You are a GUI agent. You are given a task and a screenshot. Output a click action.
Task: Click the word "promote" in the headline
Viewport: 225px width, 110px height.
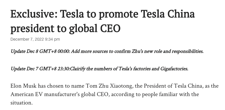click(x=118, y=15)
